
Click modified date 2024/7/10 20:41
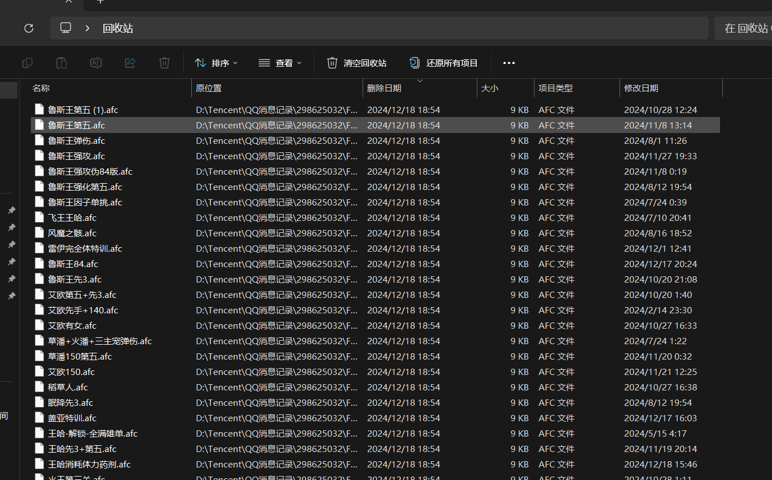[x=658, y=217]
